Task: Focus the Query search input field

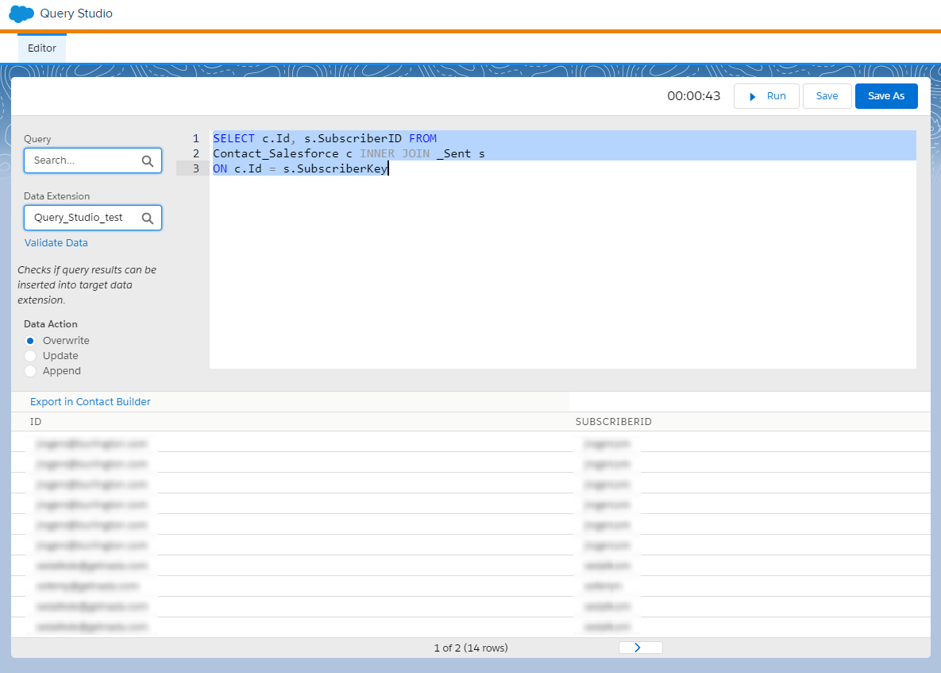Action: click(83, 161)
